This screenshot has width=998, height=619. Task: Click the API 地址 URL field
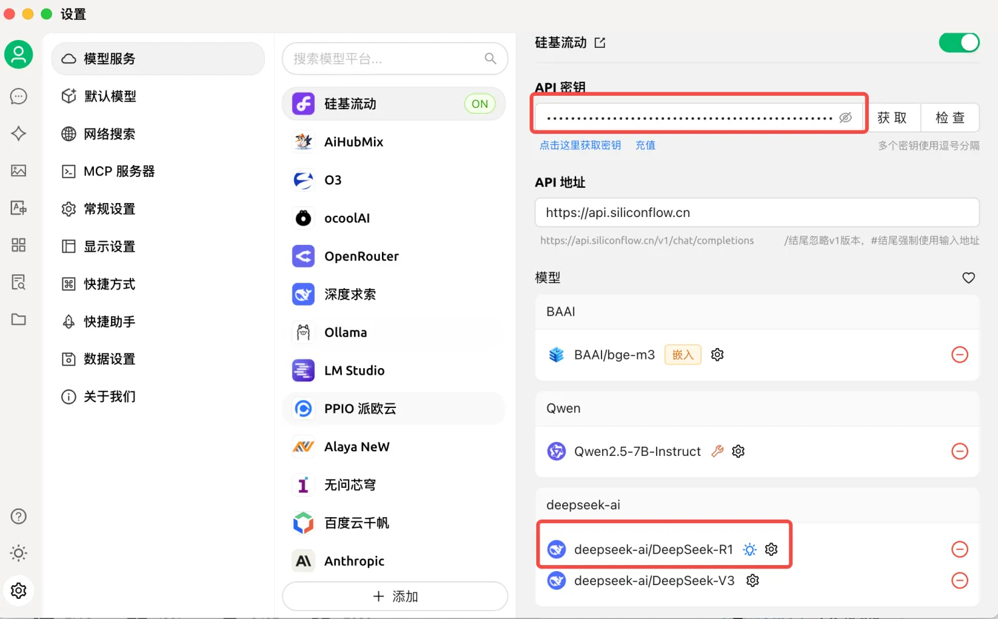pos(757,212)
